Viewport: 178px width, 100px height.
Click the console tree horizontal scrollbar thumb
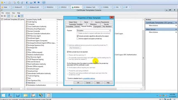pos(11,89)
